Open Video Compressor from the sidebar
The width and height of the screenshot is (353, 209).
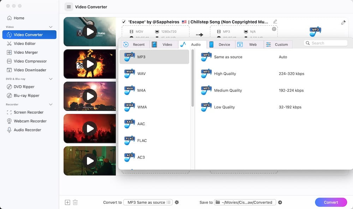pos(29,61)
